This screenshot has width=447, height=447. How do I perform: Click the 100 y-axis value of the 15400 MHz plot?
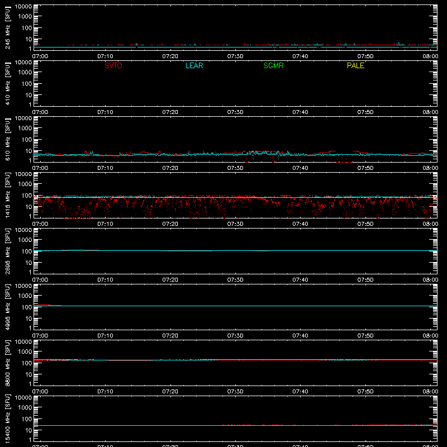pyautogui.click(x=27, y=419)
